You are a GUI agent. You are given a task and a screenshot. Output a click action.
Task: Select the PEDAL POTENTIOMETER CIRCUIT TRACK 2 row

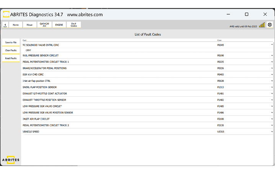[115, 125]
